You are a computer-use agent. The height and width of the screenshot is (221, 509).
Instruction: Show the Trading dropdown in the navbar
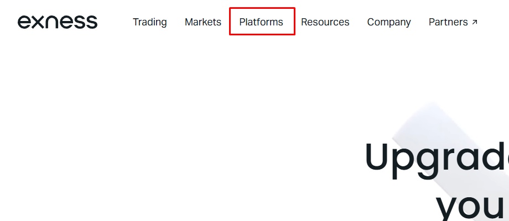click(149, 22)
